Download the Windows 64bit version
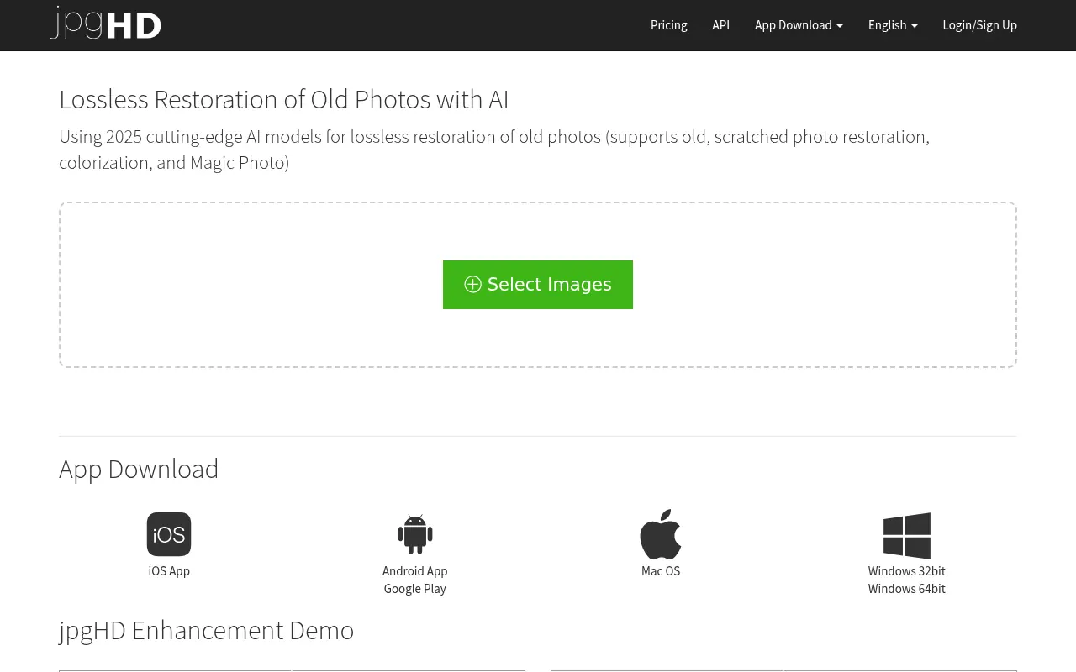Screen dimensions: 1076x672 (906, 588)
